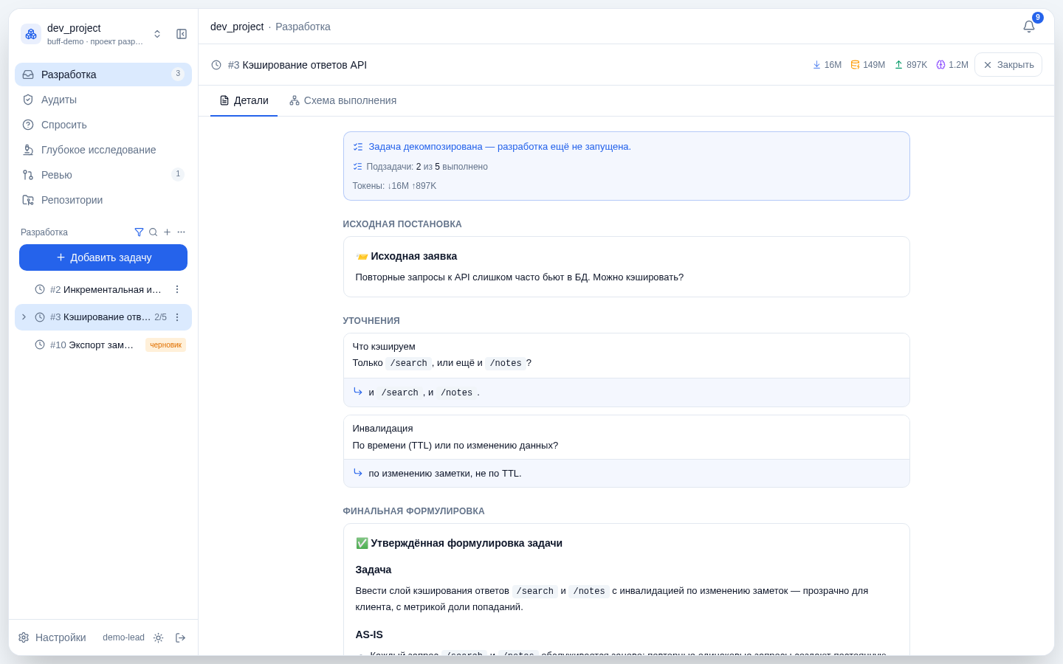Click the clock icon beside #3 title
Viewport: 1063px width, 664px height.
pos(216,65)
